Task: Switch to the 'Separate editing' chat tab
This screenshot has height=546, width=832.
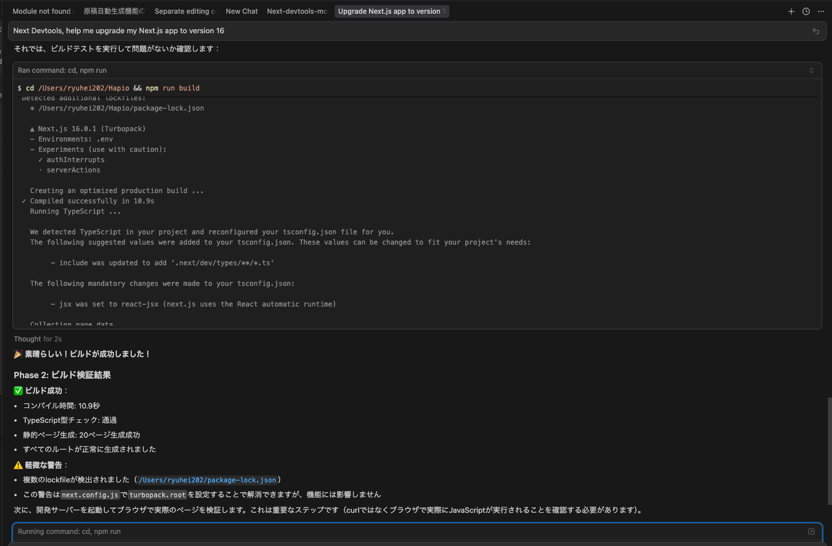Action: [x=185, y=11]
